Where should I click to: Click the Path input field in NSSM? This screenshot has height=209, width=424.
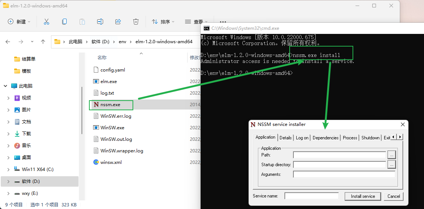coord(339,155)
